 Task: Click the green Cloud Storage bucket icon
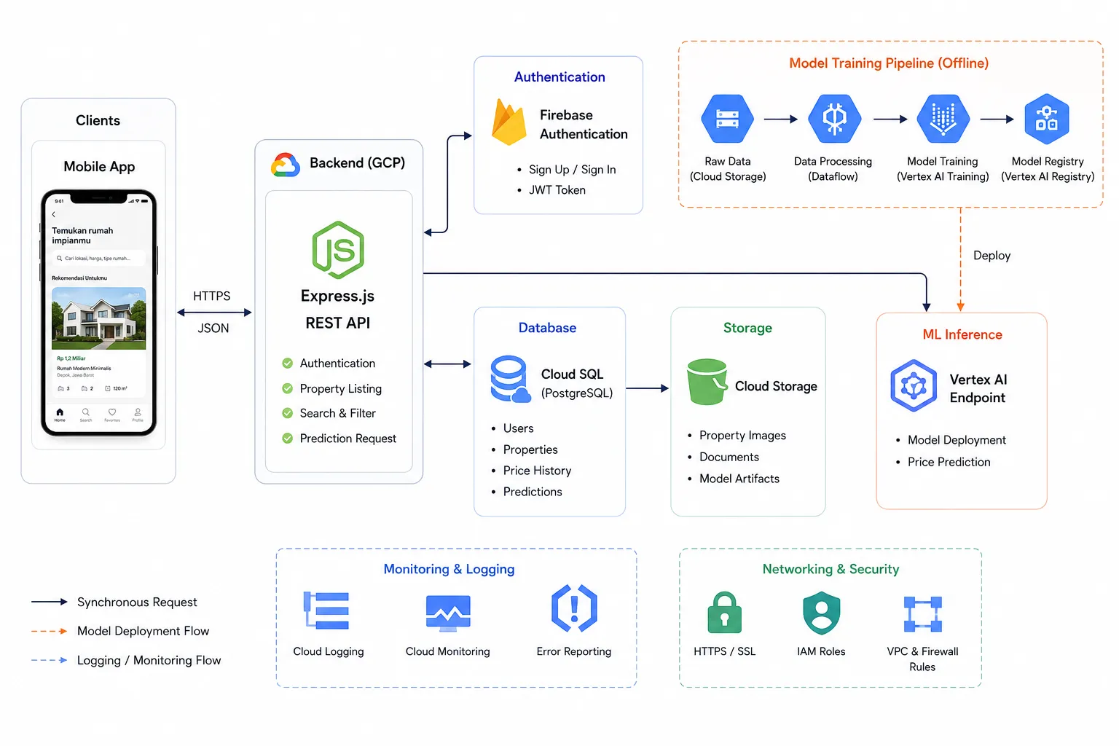tap(707, 382)
